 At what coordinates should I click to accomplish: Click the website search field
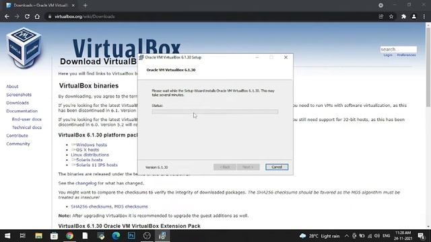[x=398, y=49]
